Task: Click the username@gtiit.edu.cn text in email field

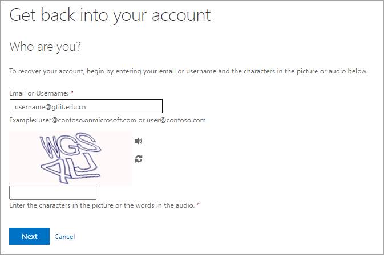Action: (50, 107)
